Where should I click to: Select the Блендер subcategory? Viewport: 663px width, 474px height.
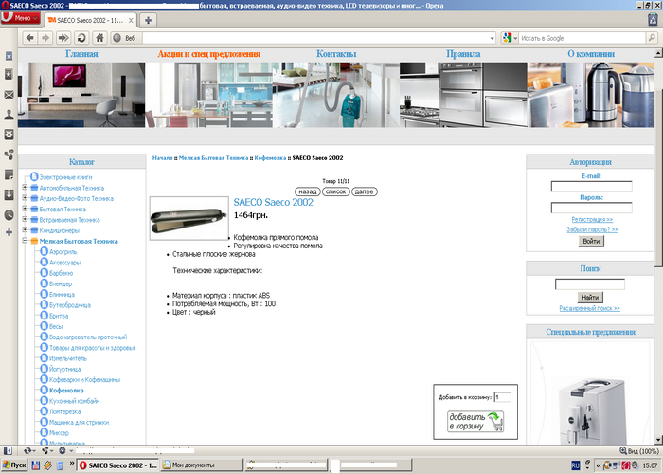click(61, 284)
